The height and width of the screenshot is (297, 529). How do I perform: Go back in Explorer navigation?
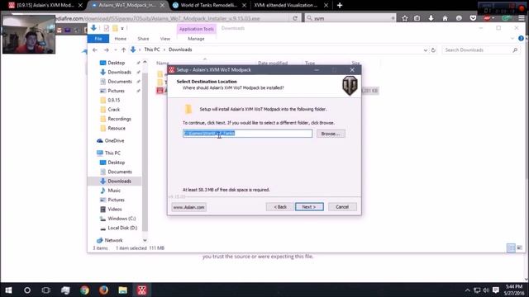95,49
